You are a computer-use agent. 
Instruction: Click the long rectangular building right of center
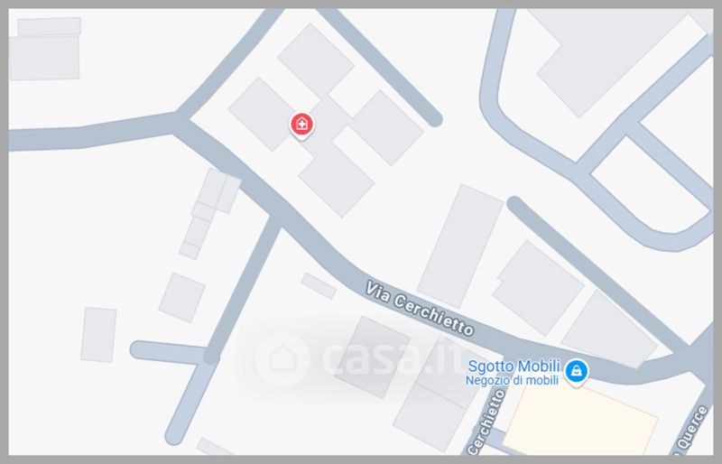point(460,246)
